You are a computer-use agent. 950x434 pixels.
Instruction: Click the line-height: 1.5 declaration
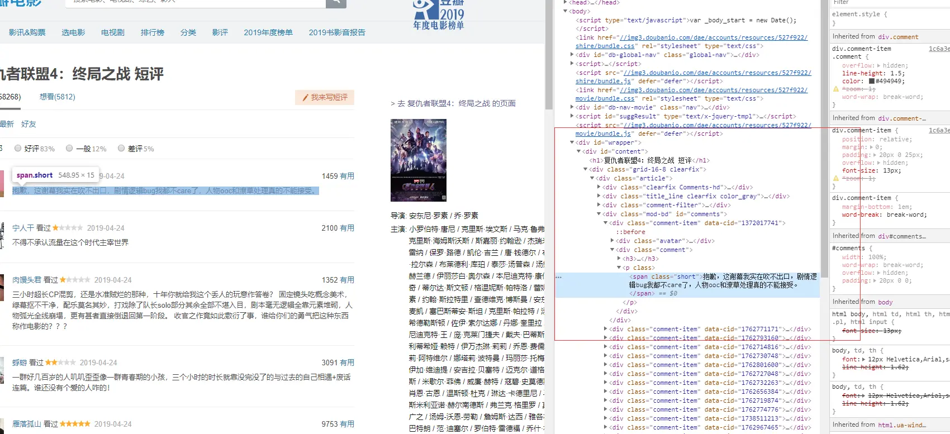click(873, 73)
